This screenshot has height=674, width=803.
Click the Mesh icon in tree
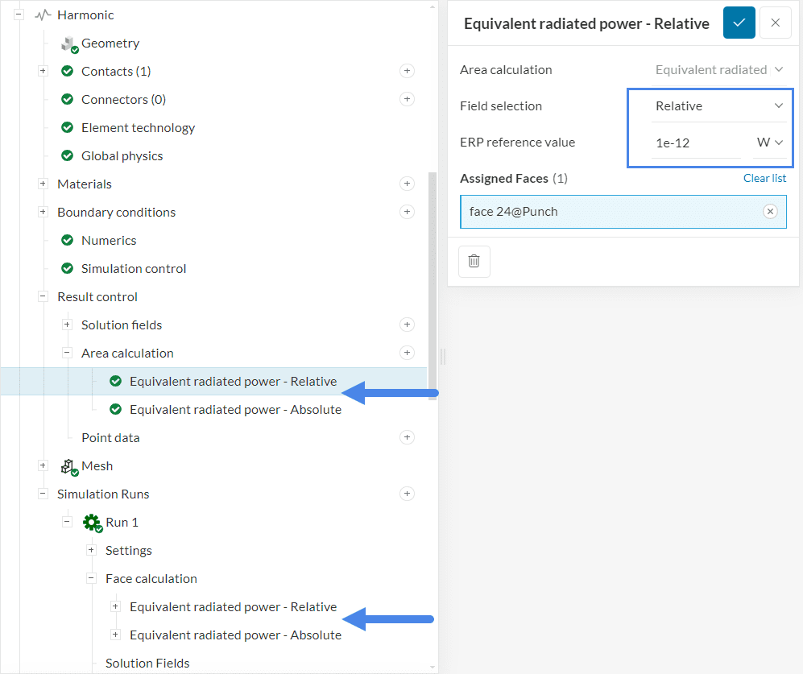point(68,466)
